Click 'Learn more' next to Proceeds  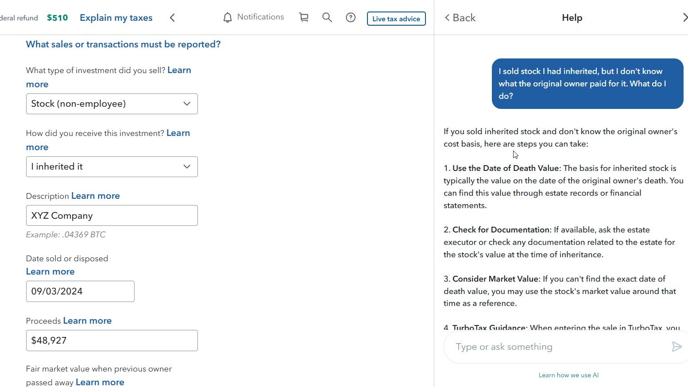pos(87,321)
